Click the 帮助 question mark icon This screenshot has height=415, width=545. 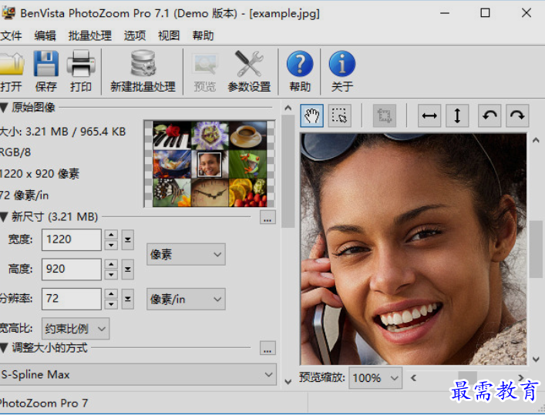300,64
